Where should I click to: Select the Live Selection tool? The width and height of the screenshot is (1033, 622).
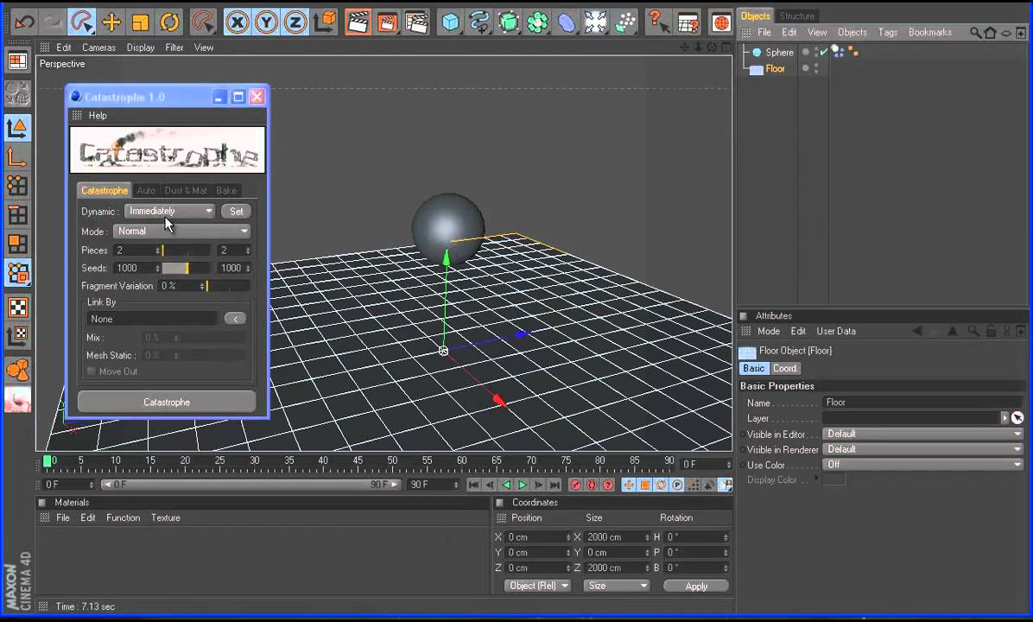[x=82, y=22]
